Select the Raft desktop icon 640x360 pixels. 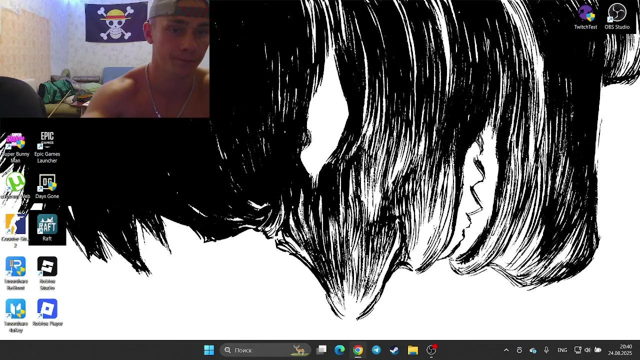[47, 228]
